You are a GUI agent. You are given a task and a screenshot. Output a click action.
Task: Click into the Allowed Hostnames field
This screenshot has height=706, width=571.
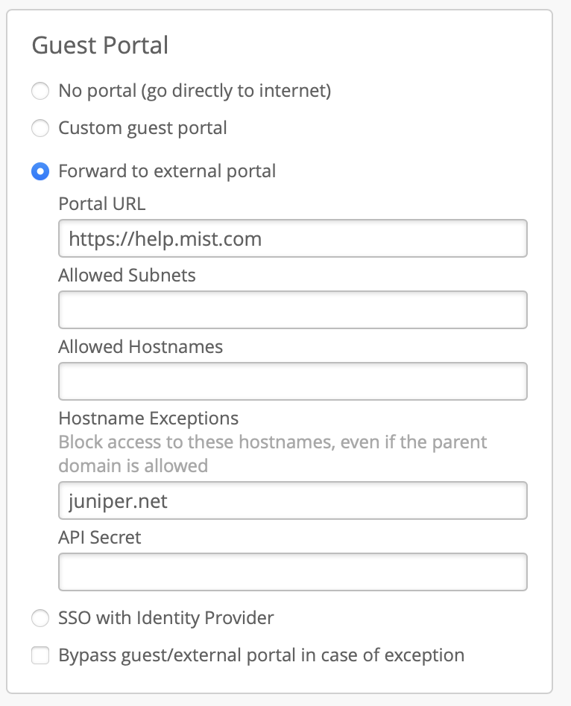coord(292,381)
